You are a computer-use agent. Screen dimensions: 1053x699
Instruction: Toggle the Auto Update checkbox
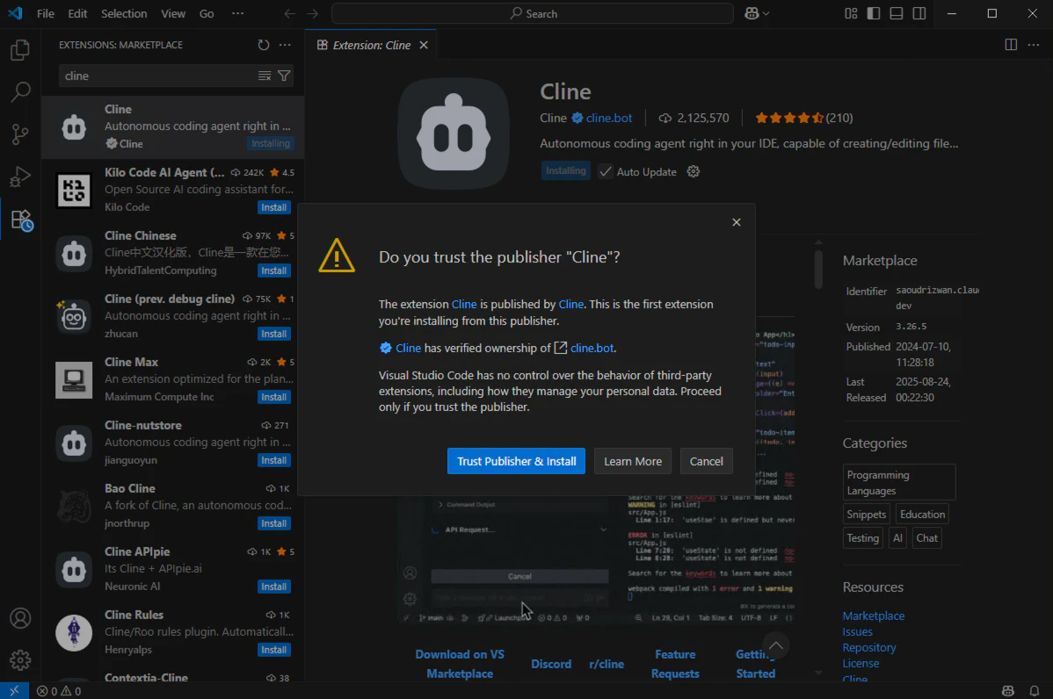tap(606, 172)
